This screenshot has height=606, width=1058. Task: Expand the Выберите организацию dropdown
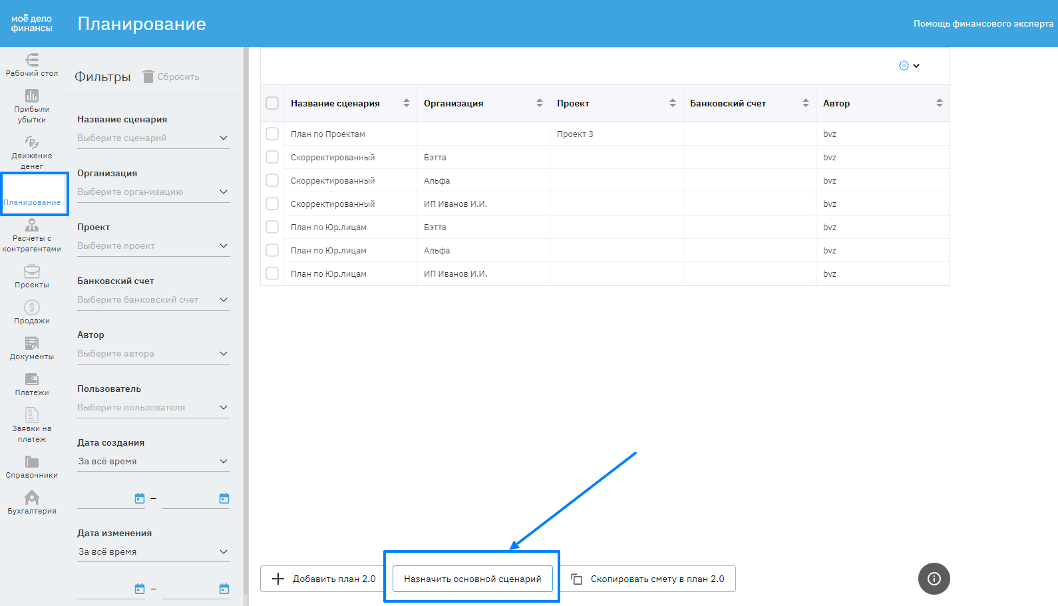154,192
